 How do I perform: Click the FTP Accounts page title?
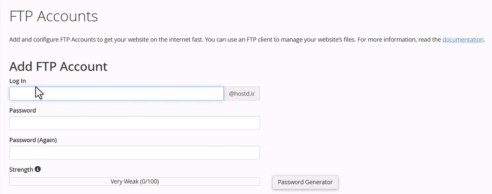click(54, 16)
